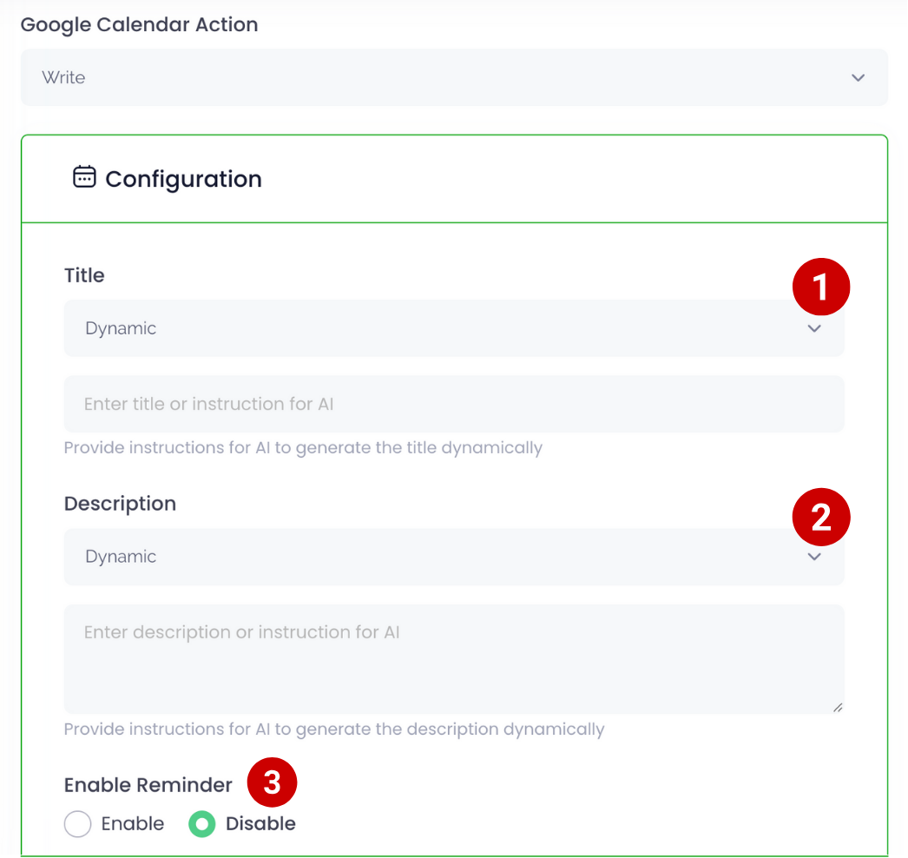This screenshot has height=858, width=908.
Task: Click the chevron arrow in the Title dropdown
Action: pyautogui.click(x=814, y=329)
